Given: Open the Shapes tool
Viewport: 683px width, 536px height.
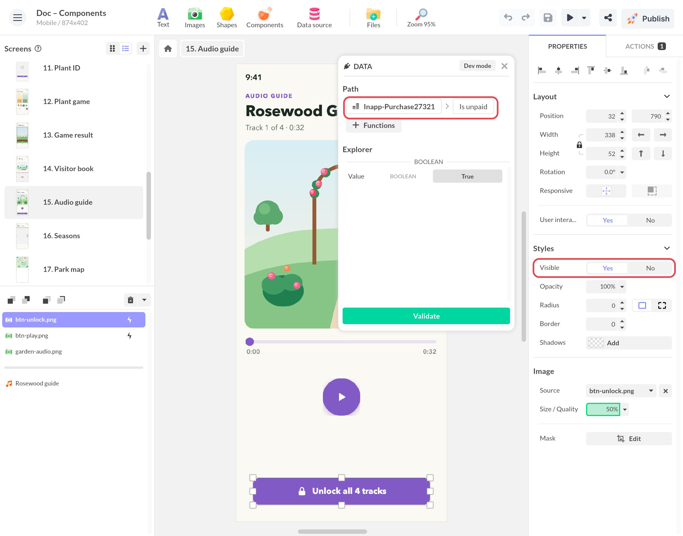Looking at the screenshot, I should [x=227, y=18].
